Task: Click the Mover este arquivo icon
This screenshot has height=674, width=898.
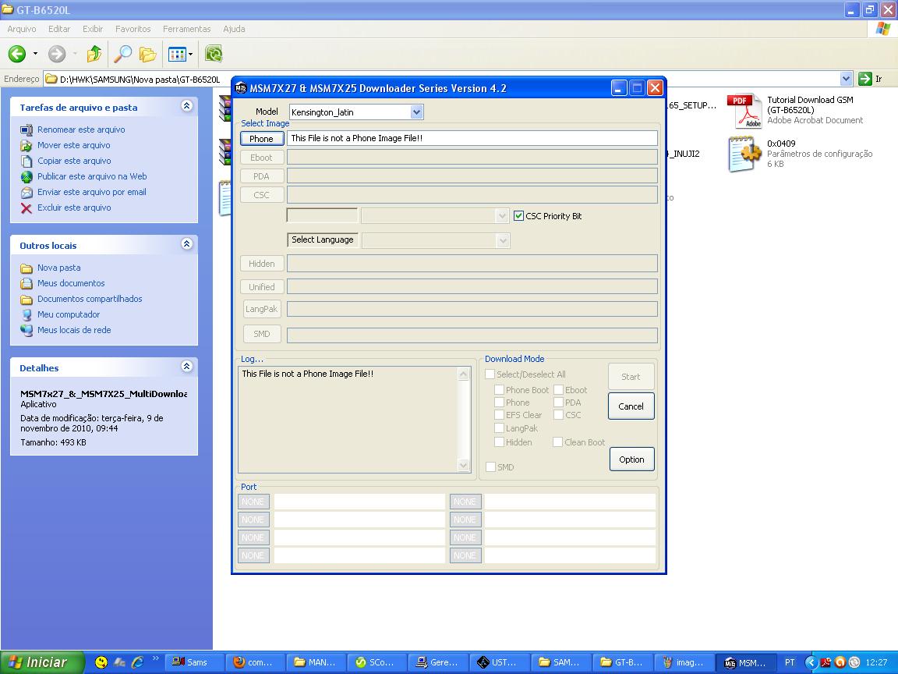Action: click(27, 146)
